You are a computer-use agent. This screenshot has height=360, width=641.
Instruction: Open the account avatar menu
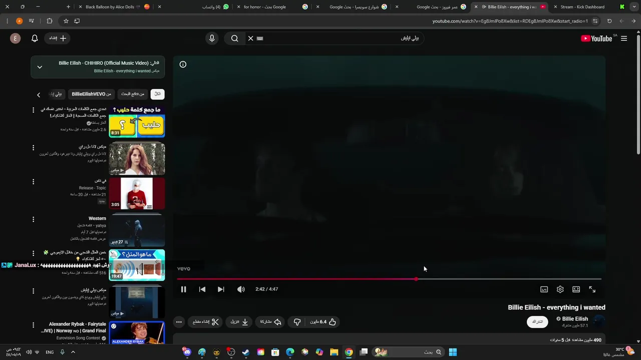[x=16, y=38]
